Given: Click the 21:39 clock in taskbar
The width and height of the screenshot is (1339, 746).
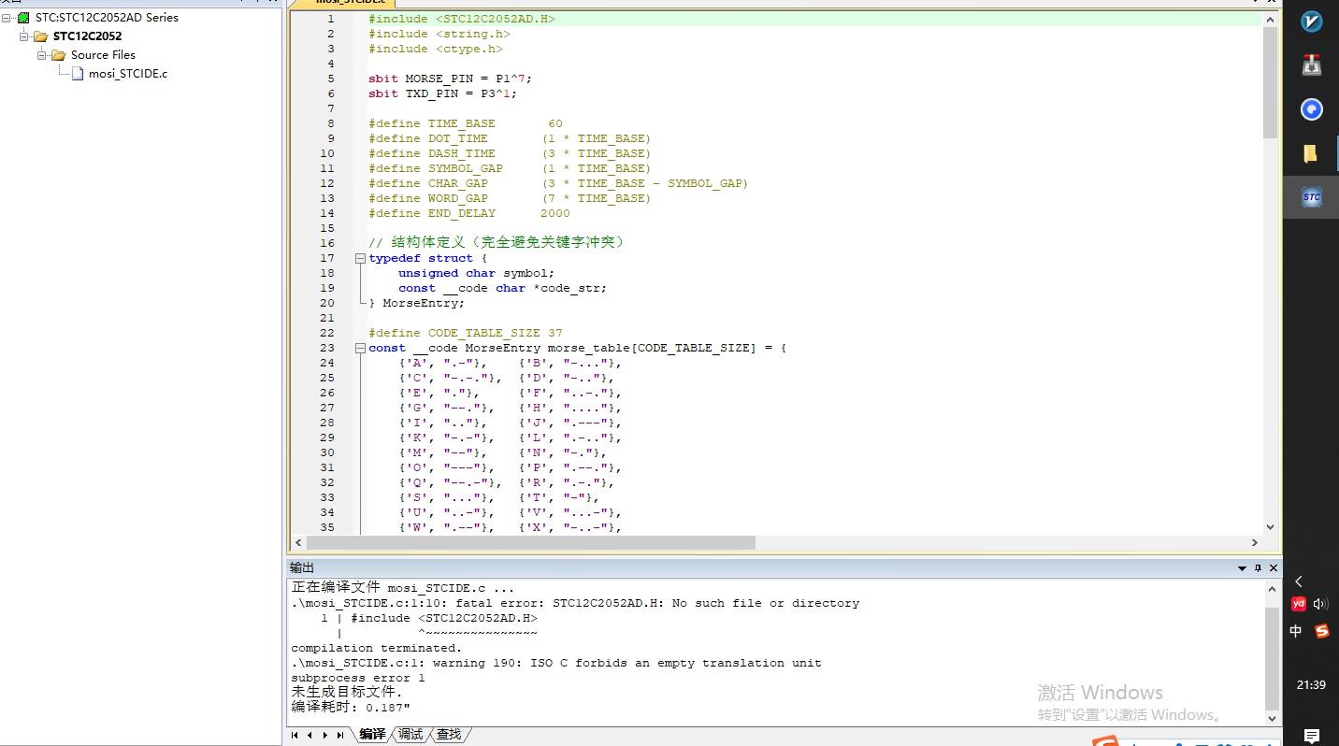Looking at the screenshot, I should [1311, 684].
